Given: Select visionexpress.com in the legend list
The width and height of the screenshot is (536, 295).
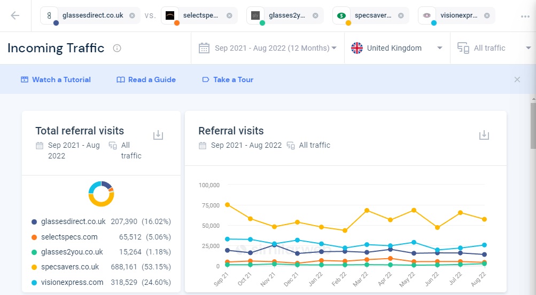Looking at the screenshot, I should [72, 282].
